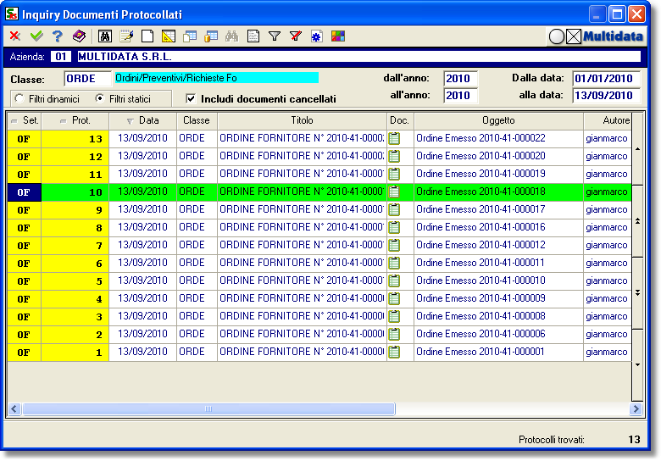Screen dimensions: 661x461
Task: Click the black binoculars search icon
Action: (105, 36)
